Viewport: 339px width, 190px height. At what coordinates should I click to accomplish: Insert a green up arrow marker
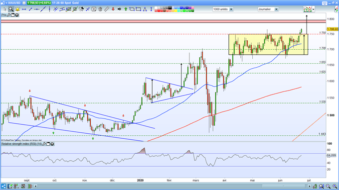126,9
